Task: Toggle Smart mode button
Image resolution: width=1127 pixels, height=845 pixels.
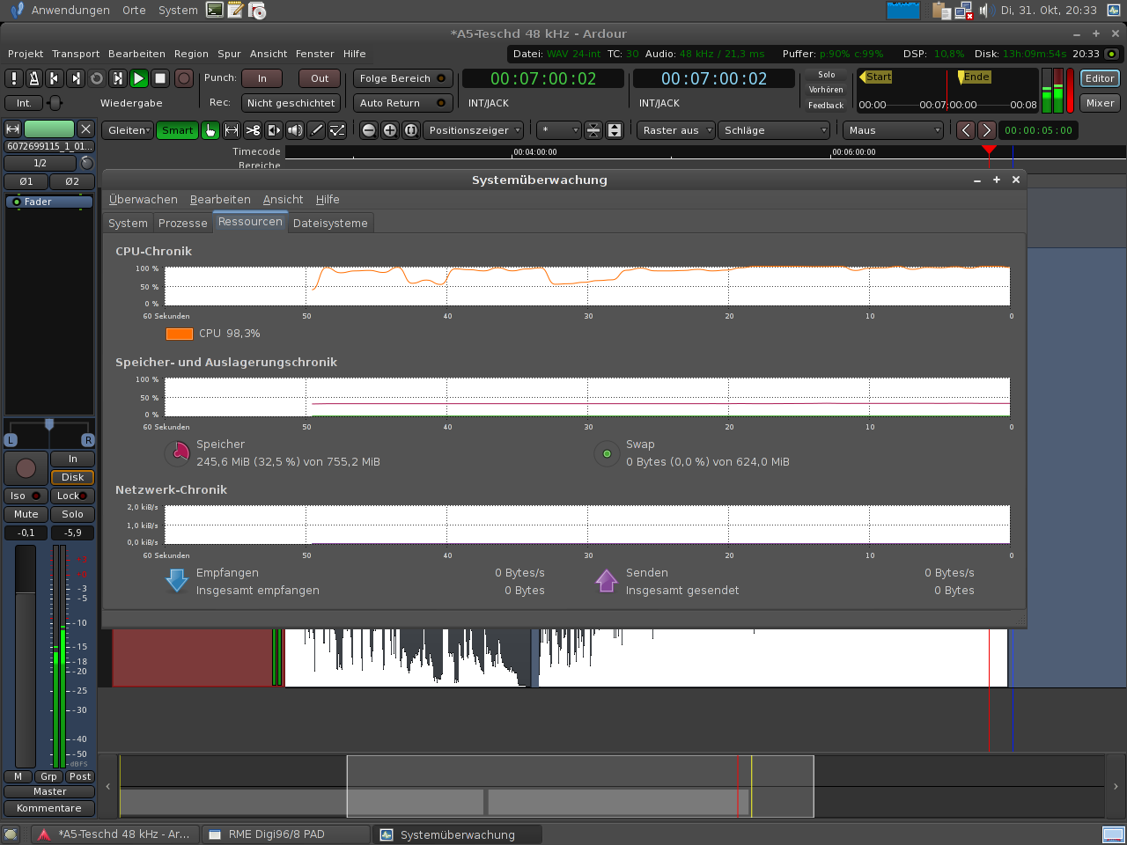Action: pos(177,130)
